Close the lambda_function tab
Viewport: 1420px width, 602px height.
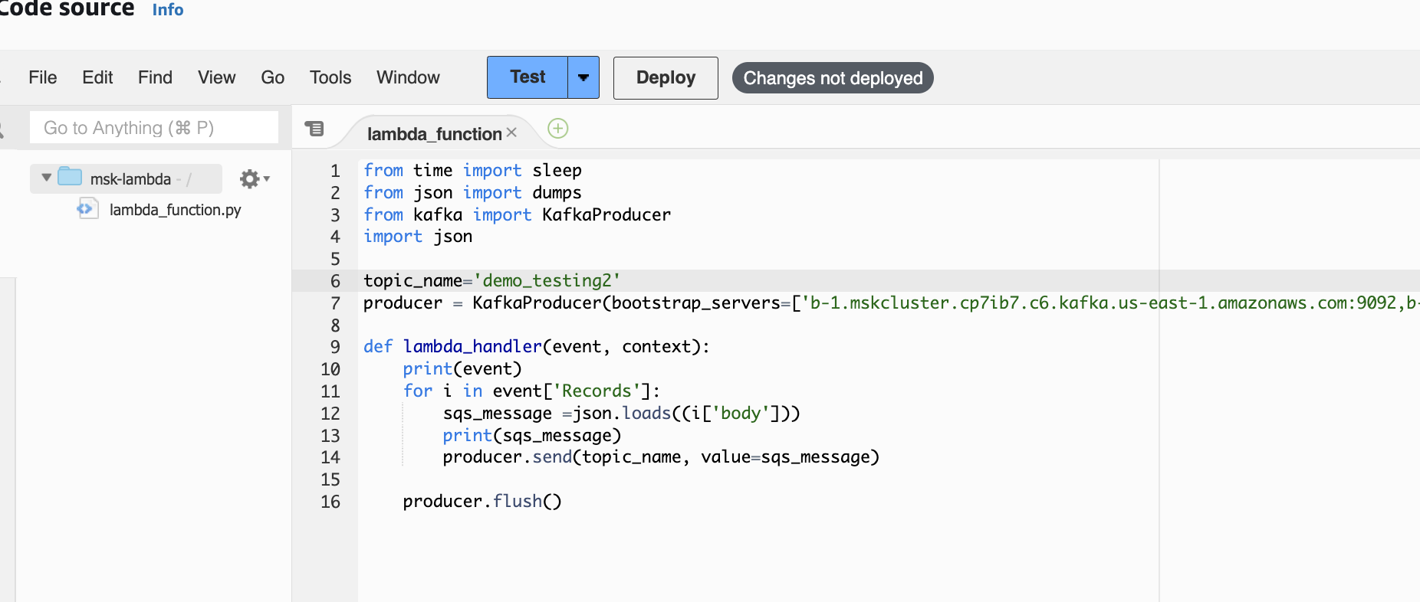[x=511, y=133]
